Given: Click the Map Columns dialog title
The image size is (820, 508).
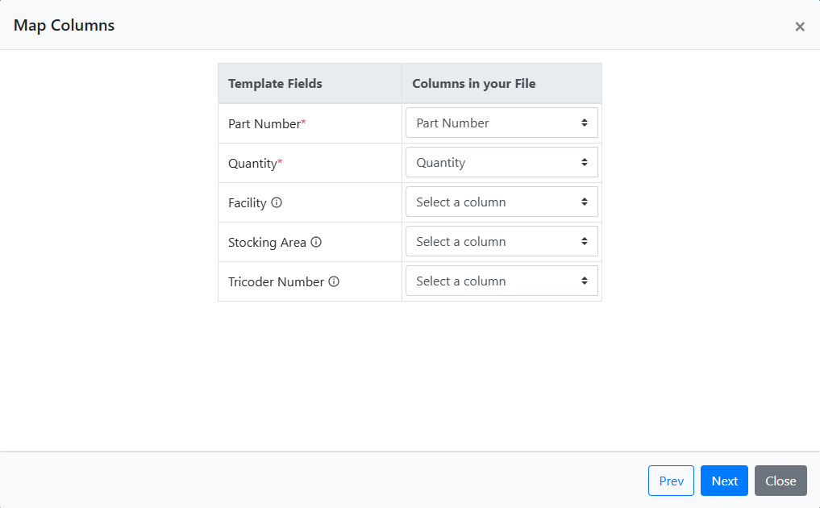Looking at the screenshot, I should 65,26.
